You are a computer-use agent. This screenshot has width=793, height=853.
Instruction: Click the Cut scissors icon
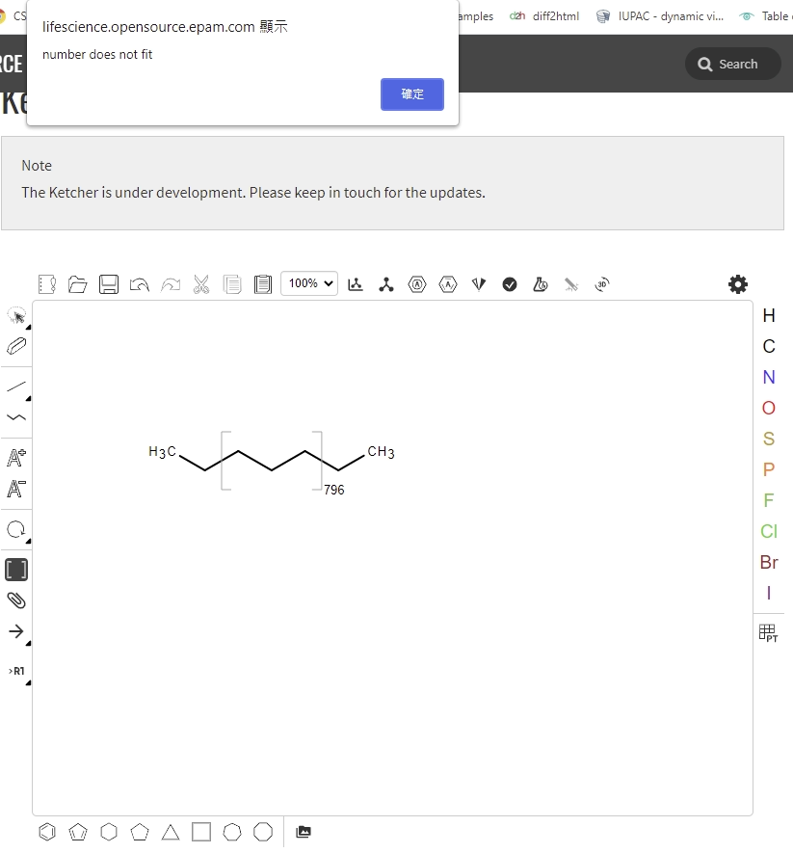[x=201, y=284]
